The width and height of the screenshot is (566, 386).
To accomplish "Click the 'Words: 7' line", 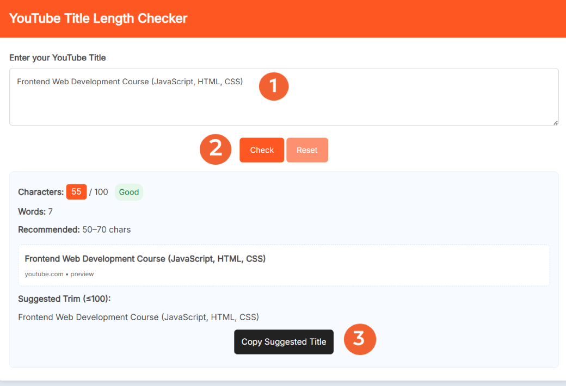I will coord(35,212).
